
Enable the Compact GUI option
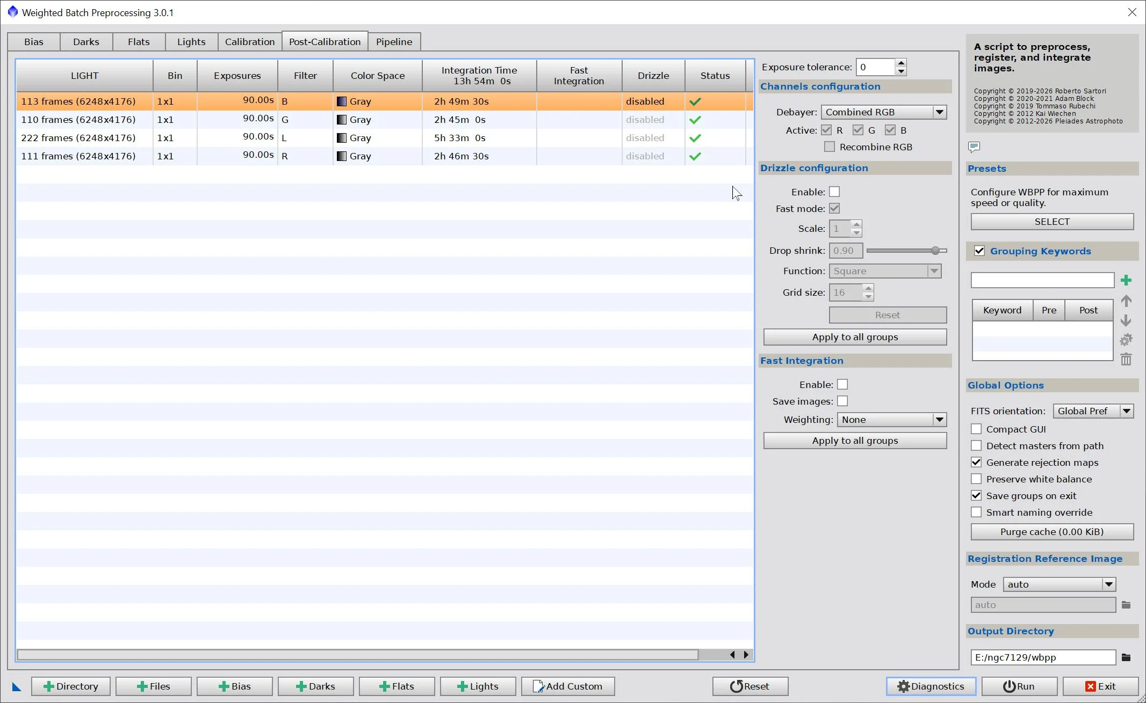pyautogui.click(x=976, y=429)
